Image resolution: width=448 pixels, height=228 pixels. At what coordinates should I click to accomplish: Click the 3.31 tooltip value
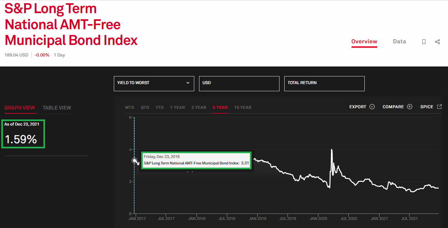coord(245,163)
